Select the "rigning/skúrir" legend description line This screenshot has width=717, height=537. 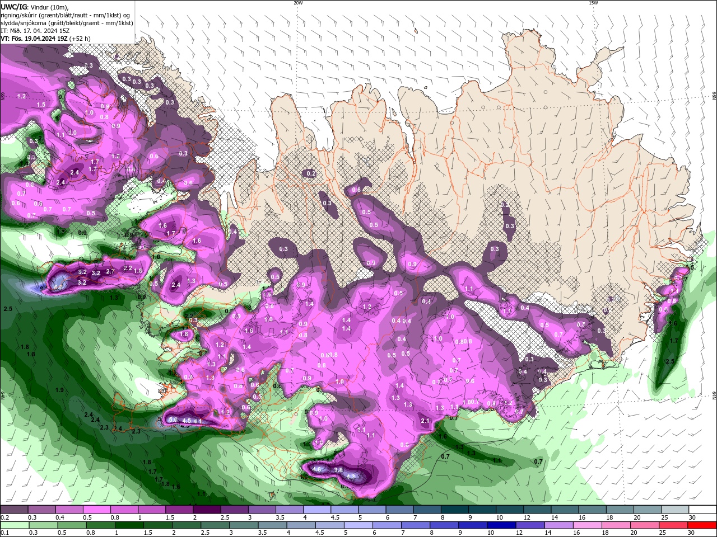point(66,15)
